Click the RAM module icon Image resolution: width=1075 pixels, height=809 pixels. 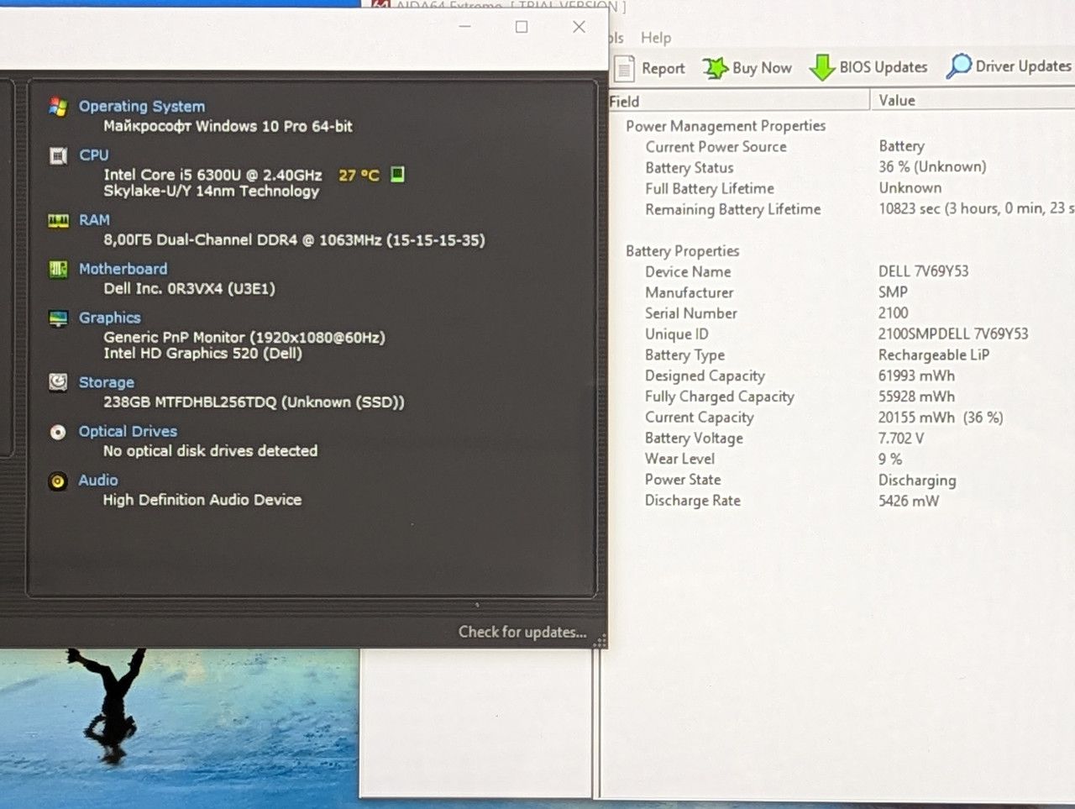pyautogui.click(x=58, y=221)
